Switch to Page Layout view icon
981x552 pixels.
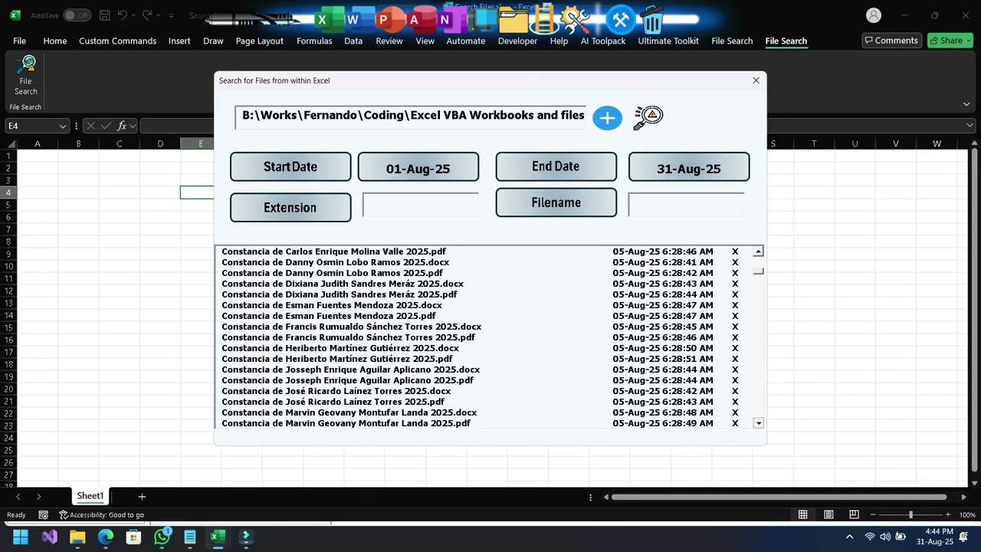tap(828, 515)
